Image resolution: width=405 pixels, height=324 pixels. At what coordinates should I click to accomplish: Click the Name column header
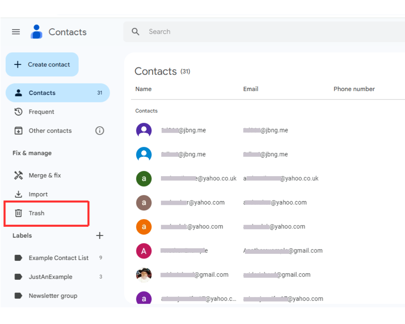(x=143, y=89)
